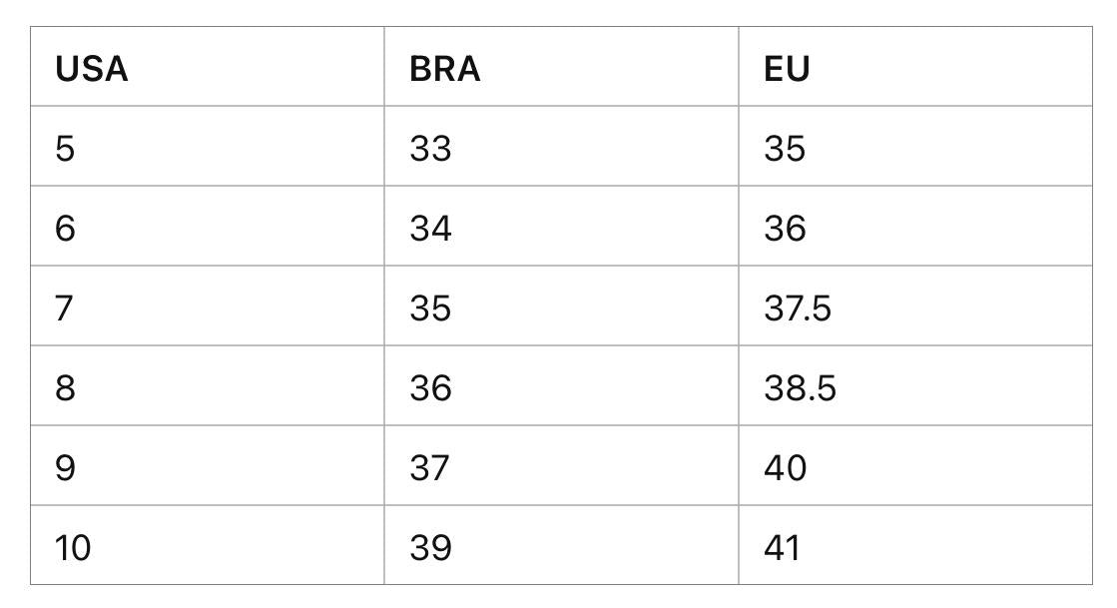Click BRA size 39 cell
The height and width of the screenshot is (608, 1117).
click(x=430, y=547)
